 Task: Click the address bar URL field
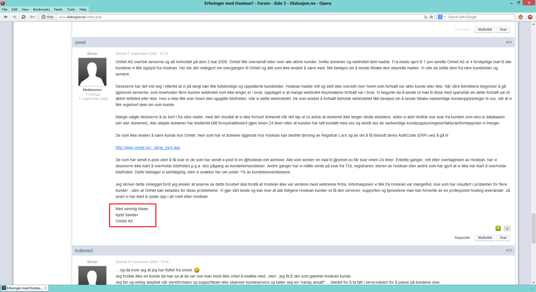click(240, 17)
